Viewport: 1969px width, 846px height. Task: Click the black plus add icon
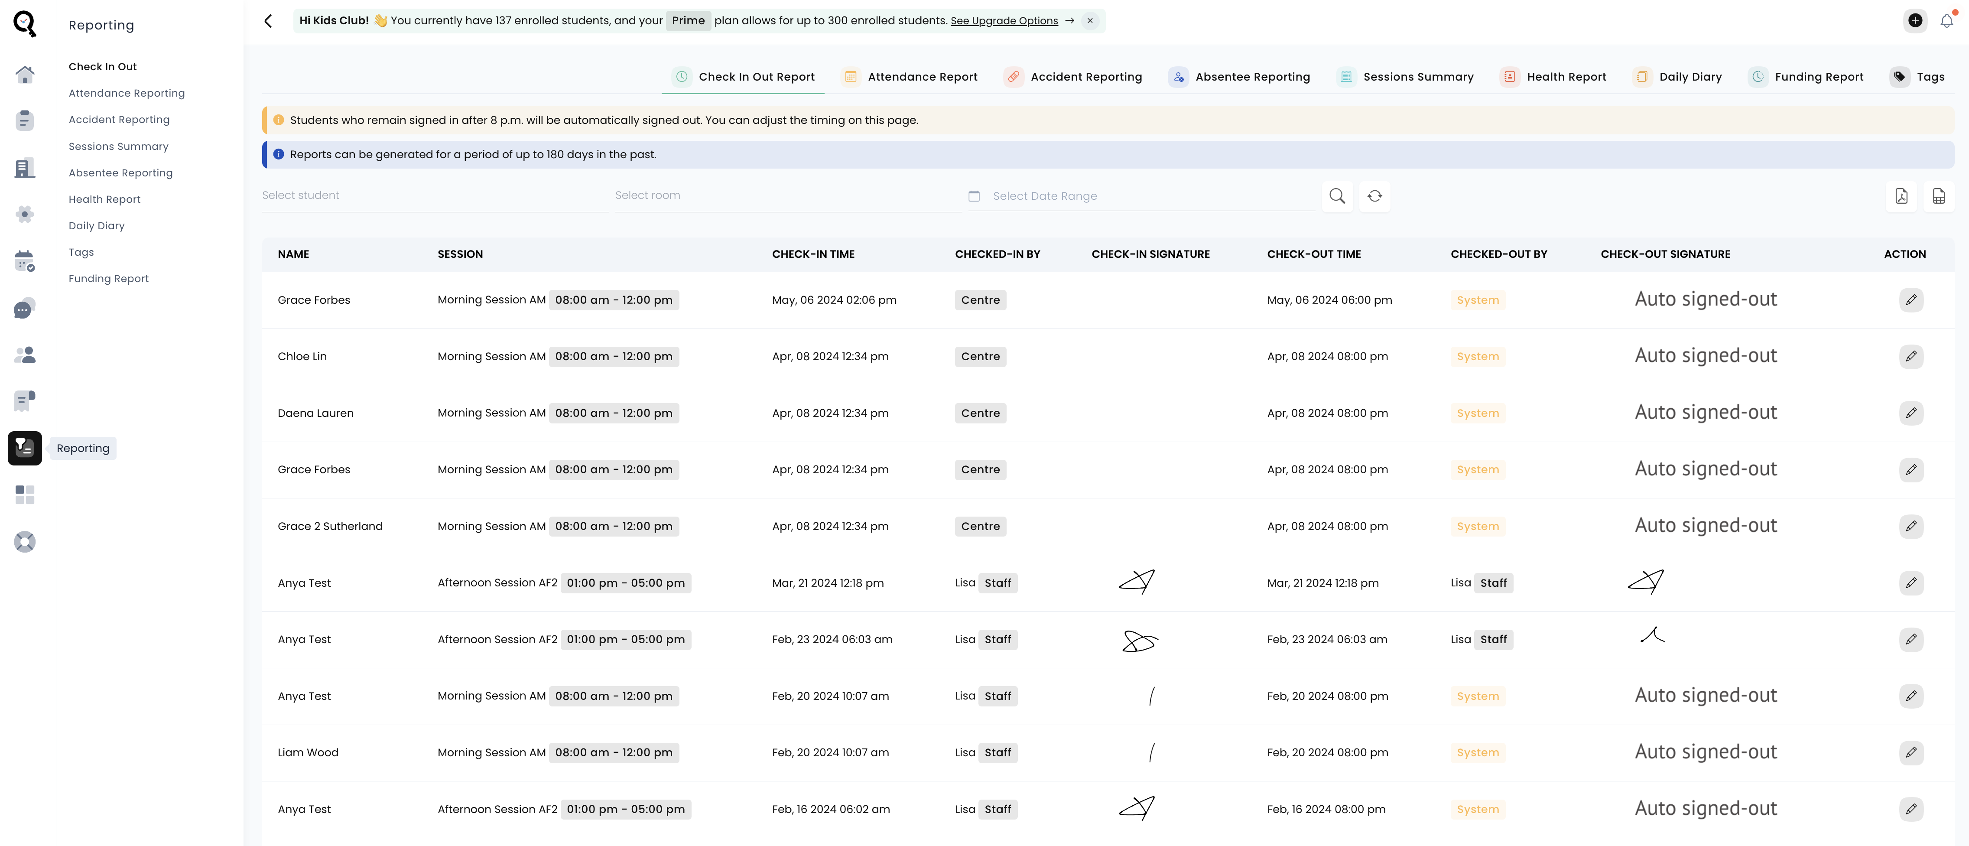(1915, 21)
